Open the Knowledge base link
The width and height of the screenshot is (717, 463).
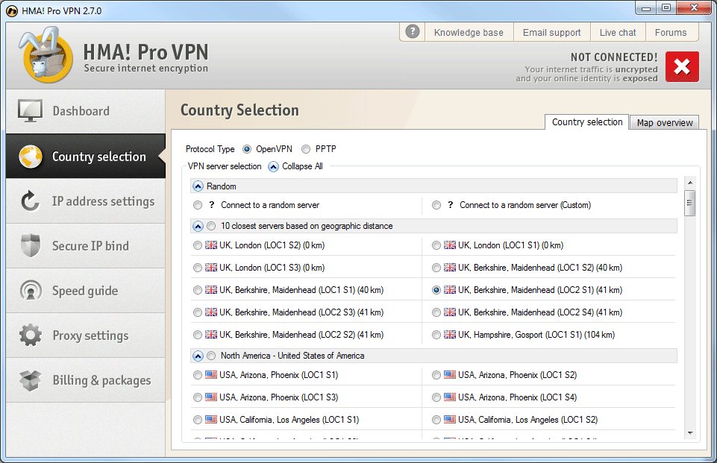[469, 31]
